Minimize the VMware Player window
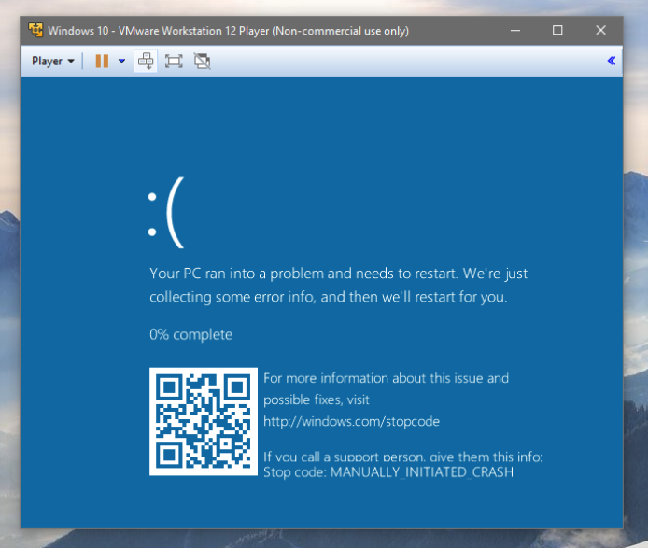The image size is (648, 548). 514,30
